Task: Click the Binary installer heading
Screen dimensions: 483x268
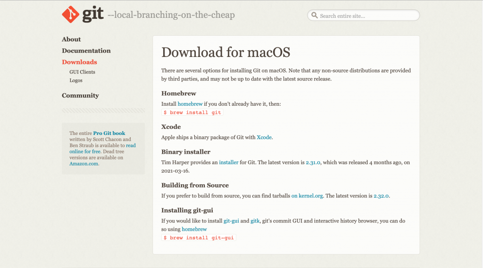Action: (x=186, y=152)
